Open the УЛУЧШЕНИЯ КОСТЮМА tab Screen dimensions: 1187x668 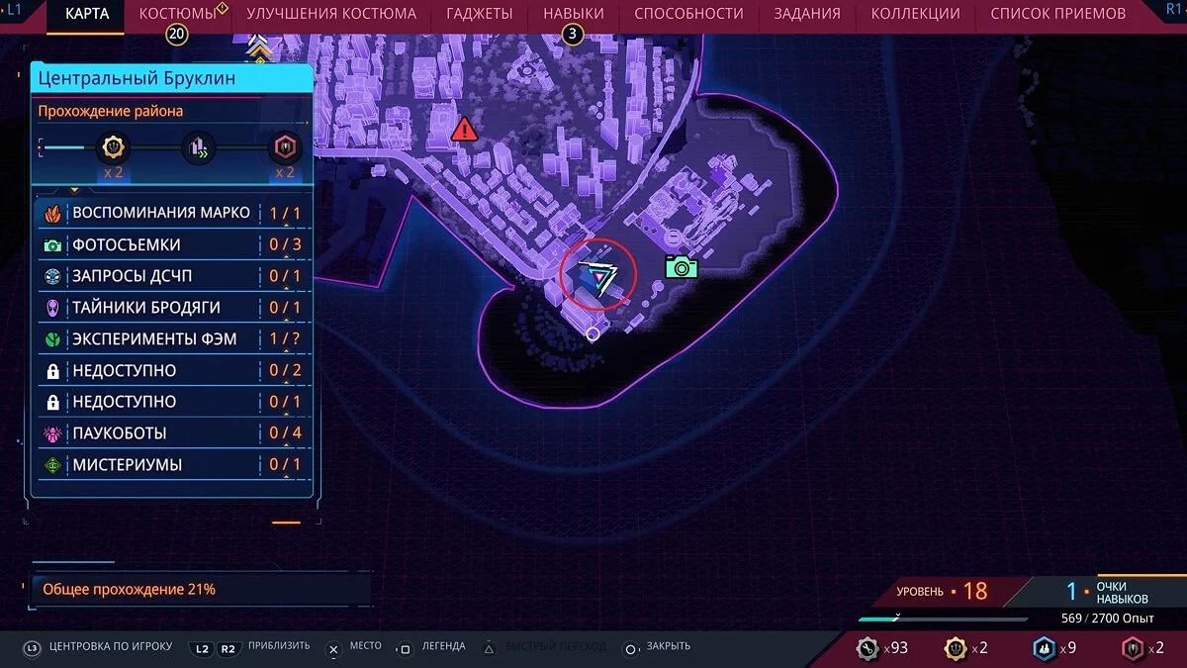pyautogui.click(x=331, y=14)
